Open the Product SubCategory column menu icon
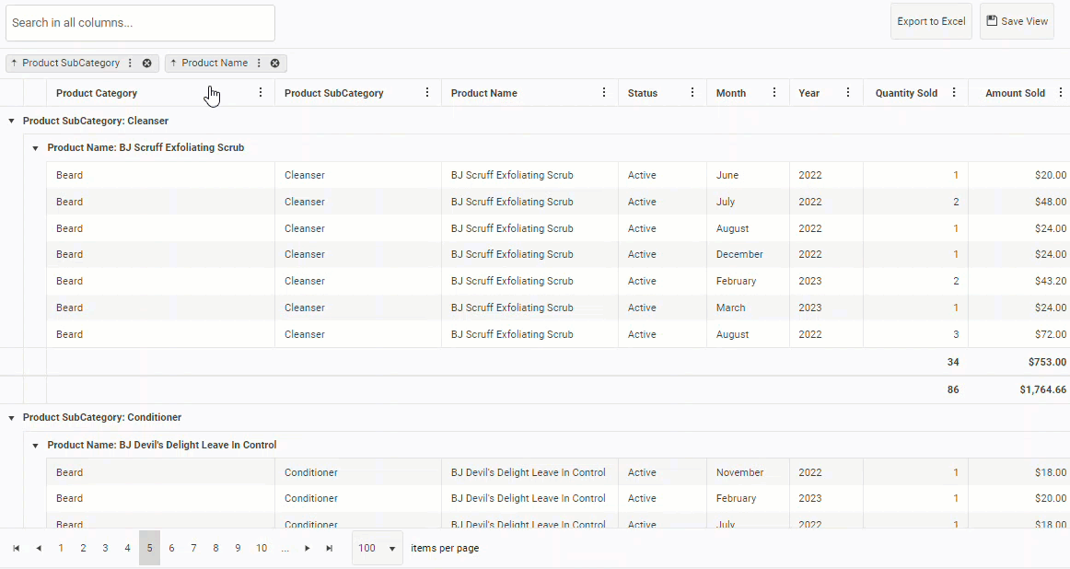Screen dimensions: 1070x569 (x=427, y=93)
